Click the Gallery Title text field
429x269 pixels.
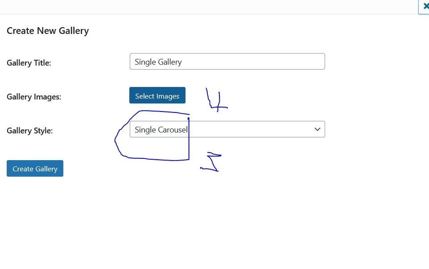click(x=227, y=62)
